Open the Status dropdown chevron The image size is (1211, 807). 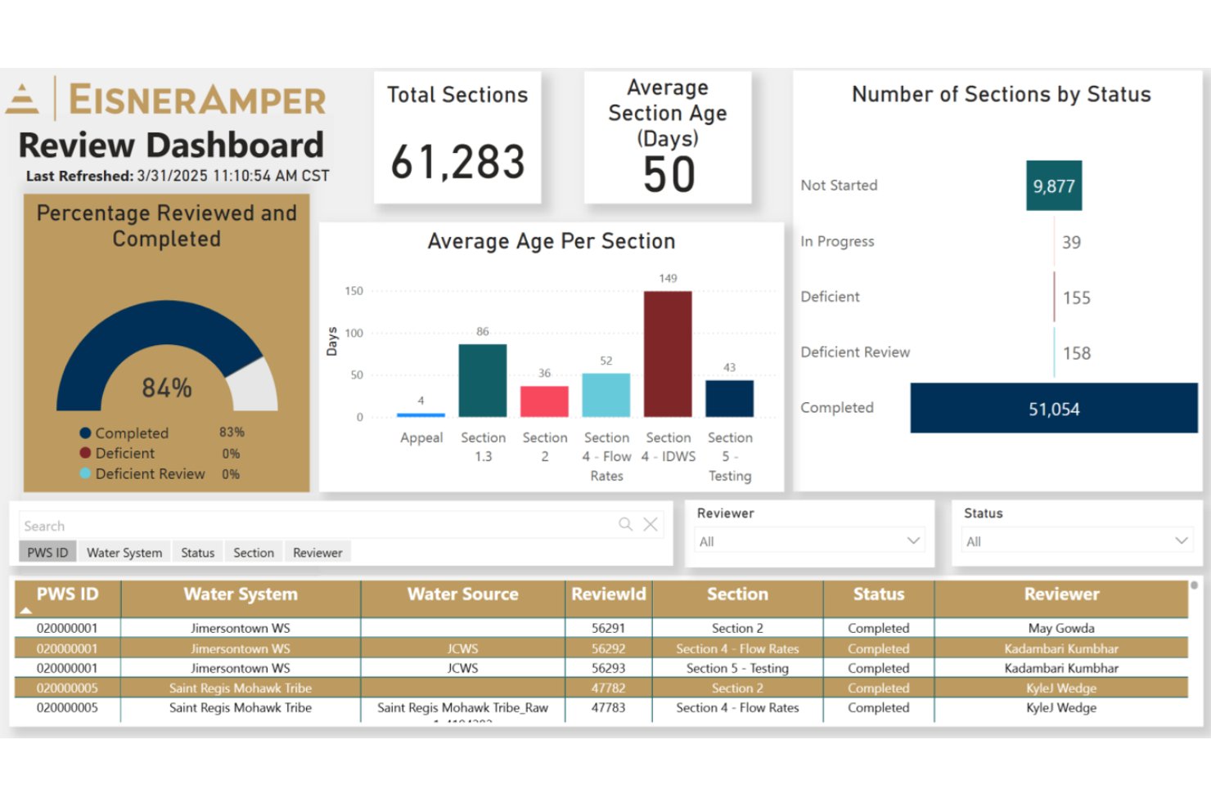[x=1181, y=540]
